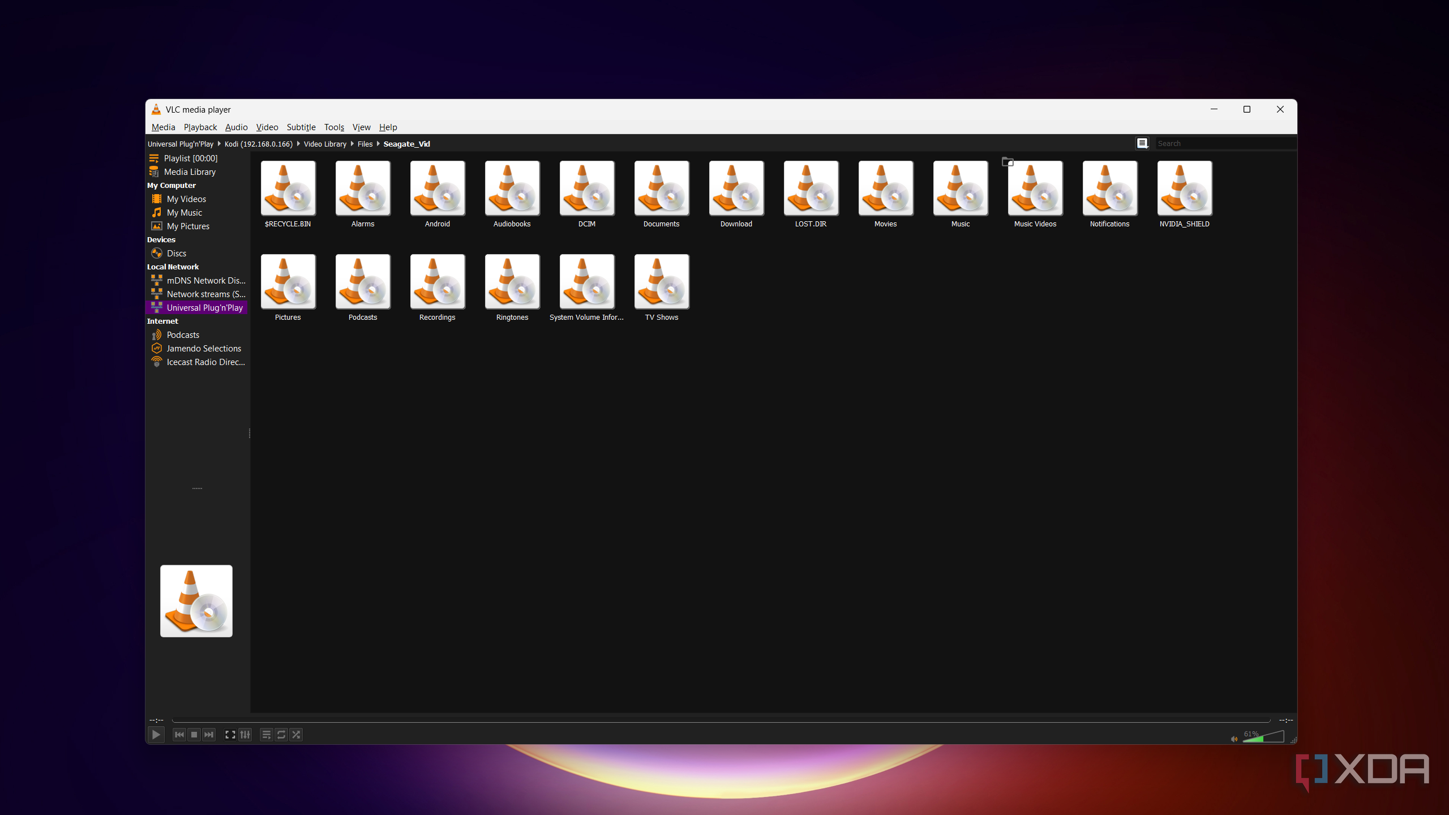Open Icecast Radio Directory entry
The image size is (1449, 815).
click(x=197, y=362)
